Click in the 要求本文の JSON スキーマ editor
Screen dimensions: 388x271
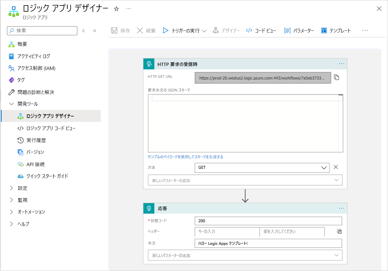click(245, 123)
